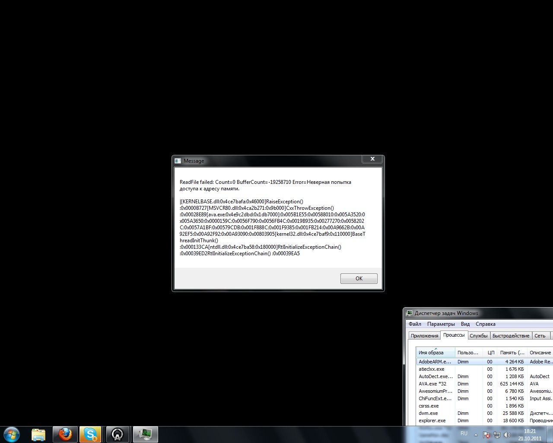Open the clock showing 18:21
553x443 pixels.
pyautogui.click(x=530, y=435)
